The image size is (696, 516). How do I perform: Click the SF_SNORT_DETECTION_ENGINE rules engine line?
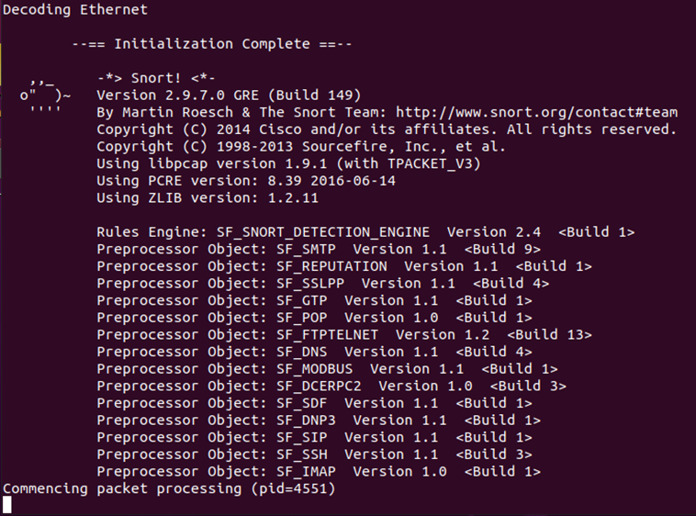point(365,232)
